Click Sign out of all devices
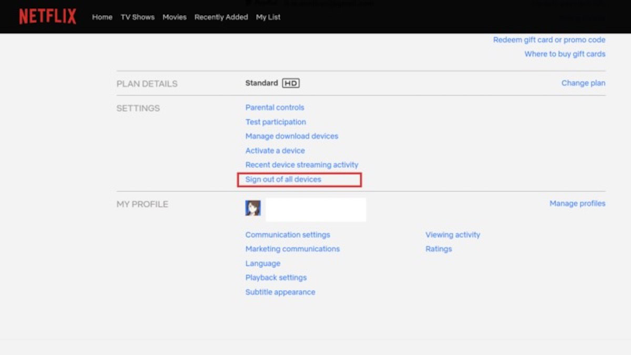 283,179
